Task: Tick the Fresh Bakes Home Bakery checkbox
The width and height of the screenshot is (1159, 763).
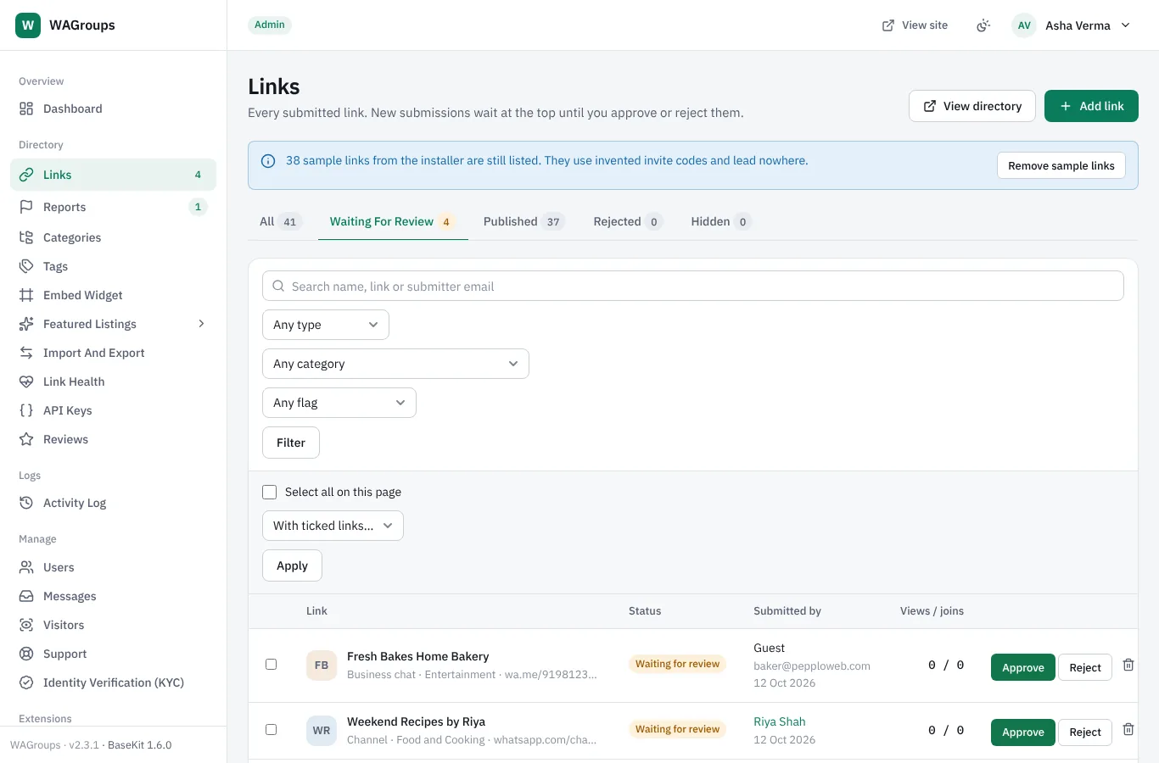Action: 272,664
